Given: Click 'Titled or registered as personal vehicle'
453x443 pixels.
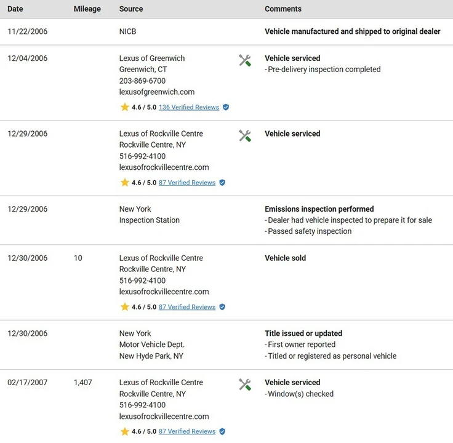Looking at the screenshot, I should click(331, 356).
